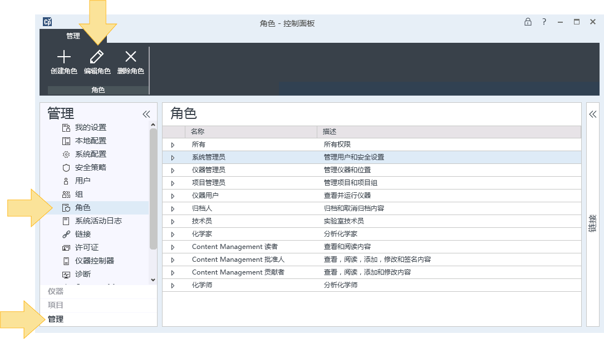
Task: Click the lock icon in title bar
Action: click(x=528, y=22)
